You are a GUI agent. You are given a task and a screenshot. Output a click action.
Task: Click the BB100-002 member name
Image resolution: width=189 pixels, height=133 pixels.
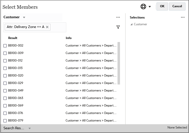tap(15, 45)
